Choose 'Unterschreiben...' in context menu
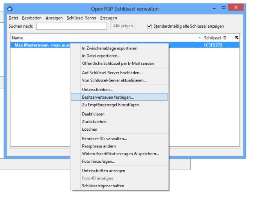The height and width of the screenshot is (199, 263). click(x=119, y=90)
